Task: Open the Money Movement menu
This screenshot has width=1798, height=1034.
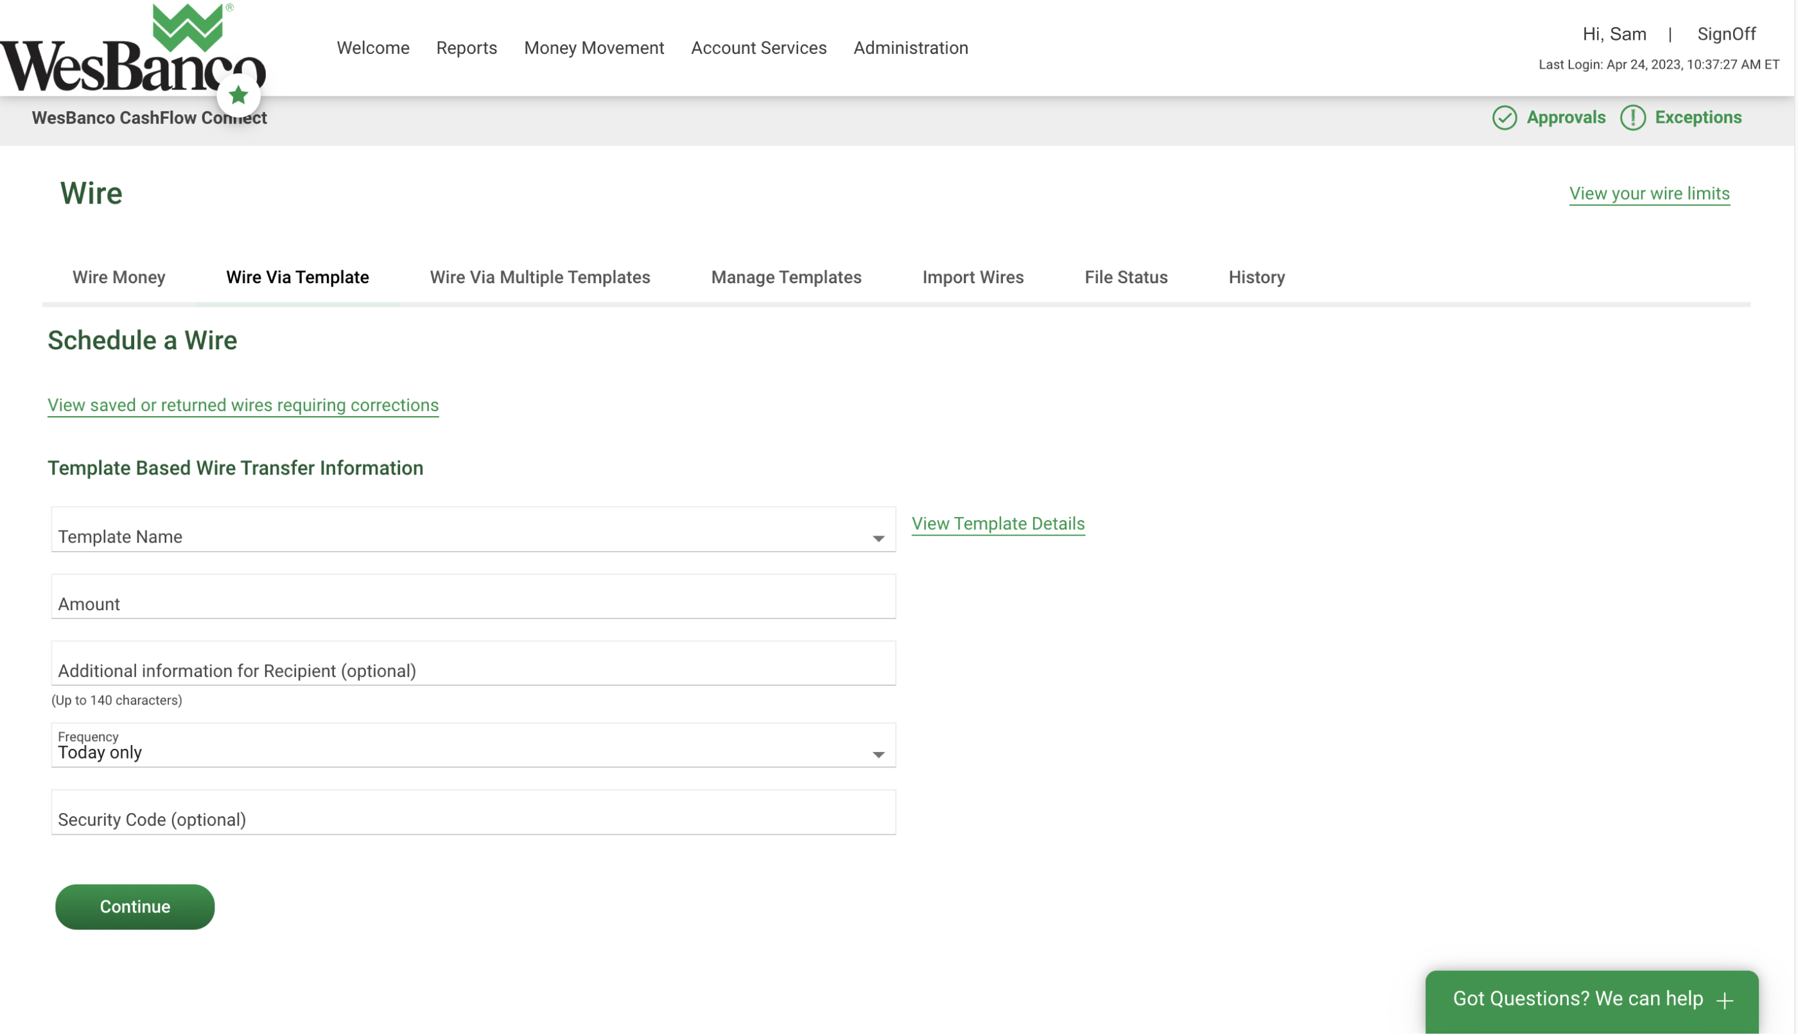Action: (x=594, y=48)
